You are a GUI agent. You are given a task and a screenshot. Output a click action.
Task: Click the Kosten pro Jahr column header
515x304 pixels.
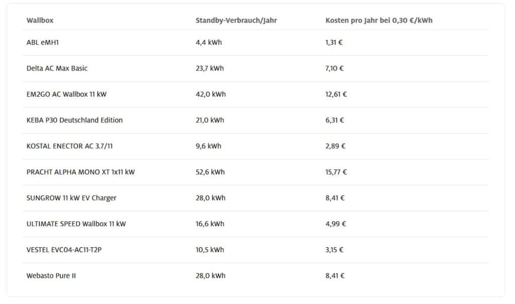[379, 20]
